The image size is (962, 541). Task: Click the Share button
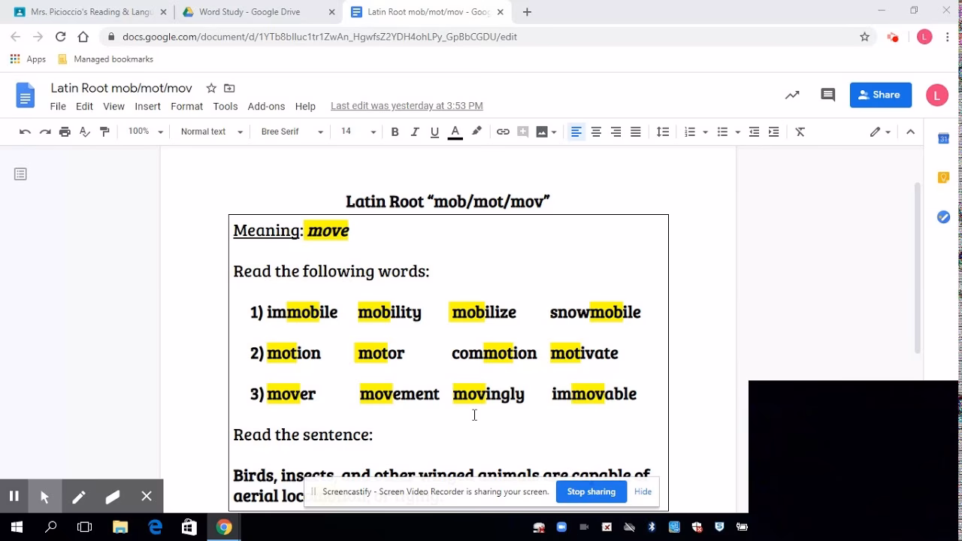[880, 95]
